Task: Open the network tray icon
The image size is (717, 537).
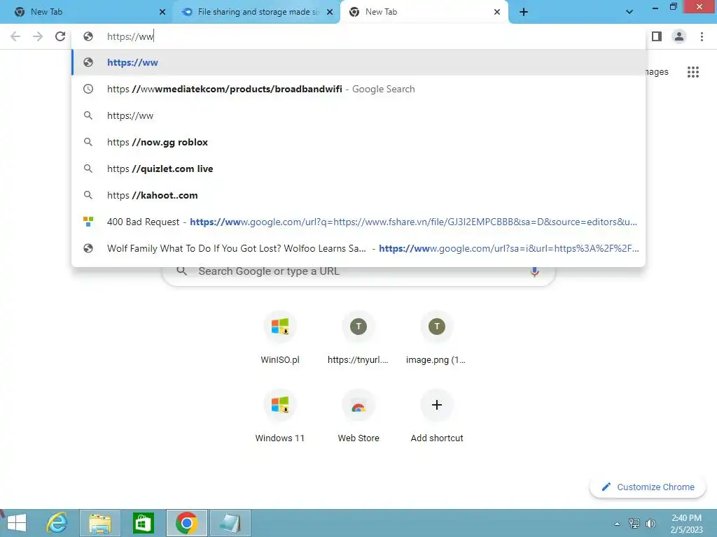Action: pyautogui.click(x=634, y=523)
